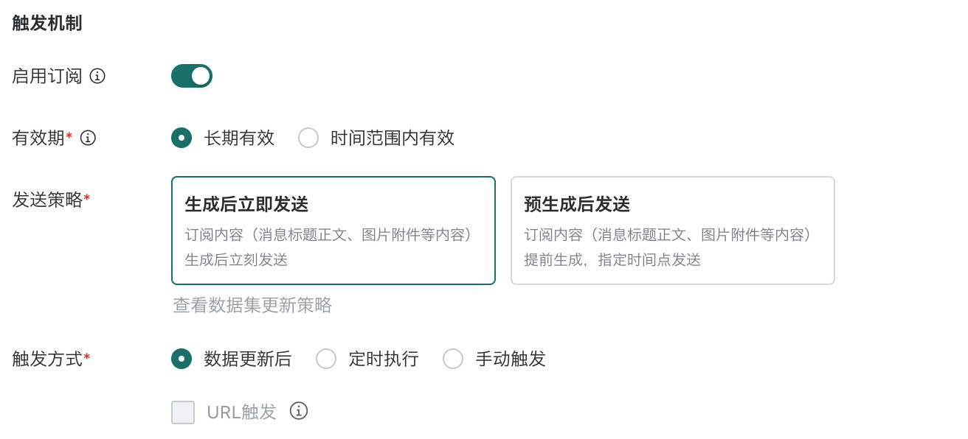Toggle the 启用订阅 switch off
This screenshot has width=968, height=439.
point(192,76)
